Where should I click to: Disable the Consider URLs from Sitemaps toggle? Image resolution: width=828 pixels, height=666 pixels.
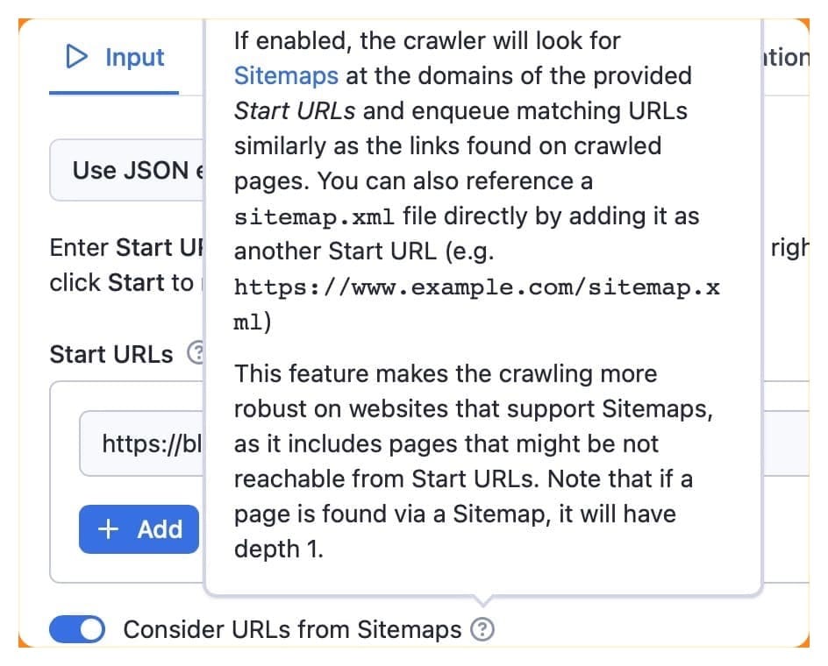(76, 629)
